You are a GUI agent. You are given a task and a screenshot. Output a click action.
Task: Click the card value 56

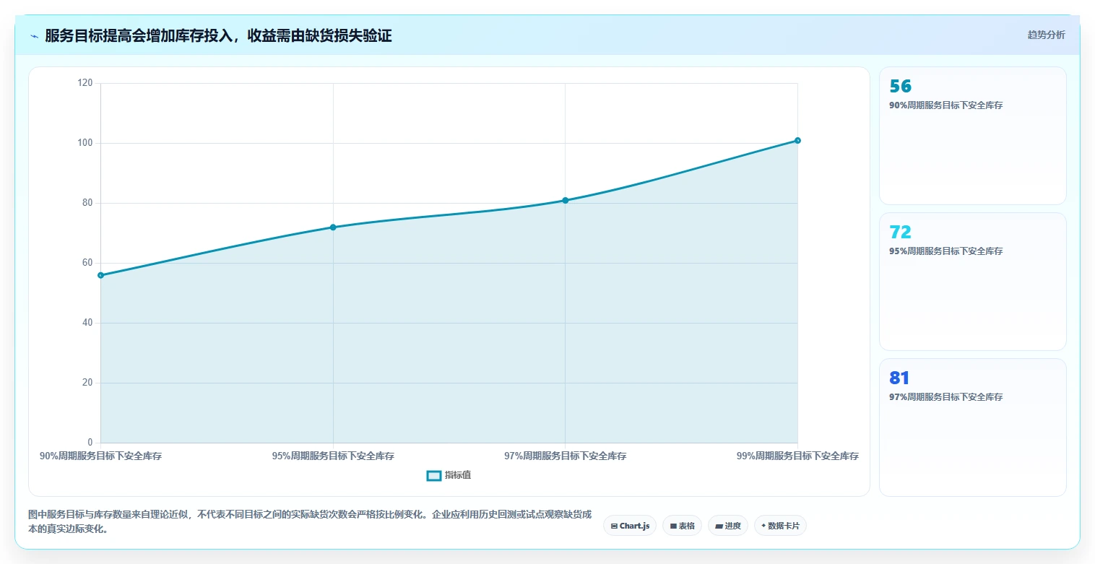point(900,87)
